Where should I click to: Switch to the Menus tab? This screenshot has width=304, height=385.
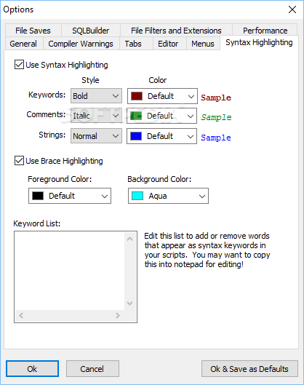click(x=203, y=44)
